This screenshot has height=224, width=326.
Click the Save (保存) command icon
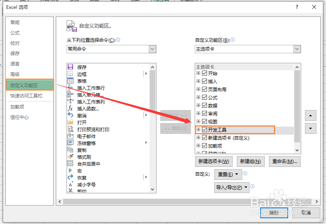pos(70,67)
